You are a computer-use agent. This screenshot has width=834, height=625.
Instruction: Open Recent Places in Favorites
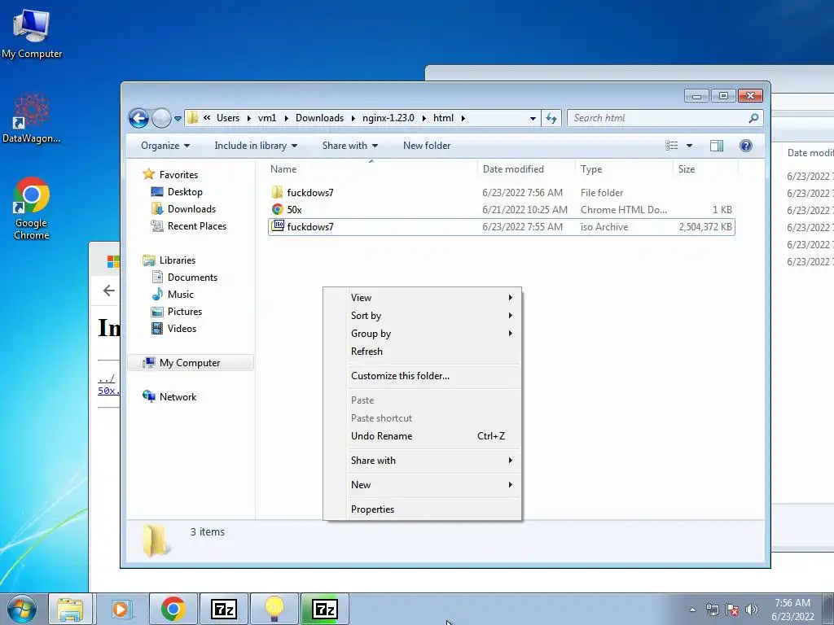(x=189, y=226)
